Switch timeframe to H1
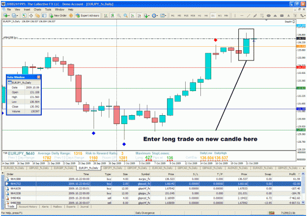 point(199,15)
